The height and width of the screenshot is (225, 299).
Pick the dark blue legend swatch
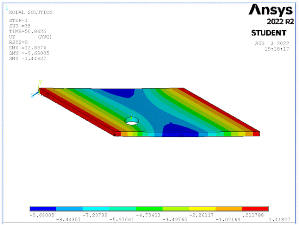[43, 209]
